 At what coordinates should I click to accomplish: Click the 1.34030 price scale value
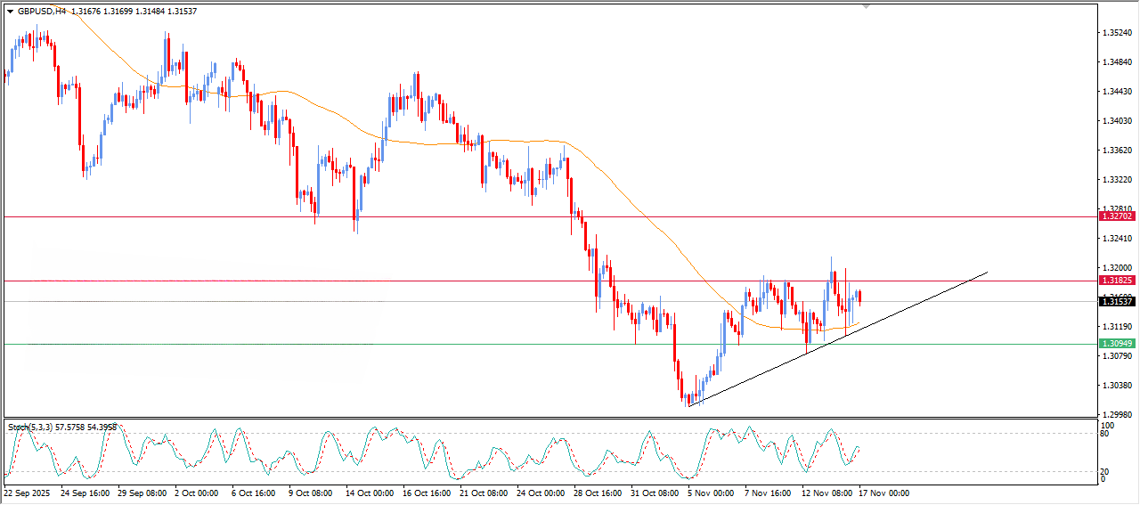pyautogui.click(x=1116, y=121)
